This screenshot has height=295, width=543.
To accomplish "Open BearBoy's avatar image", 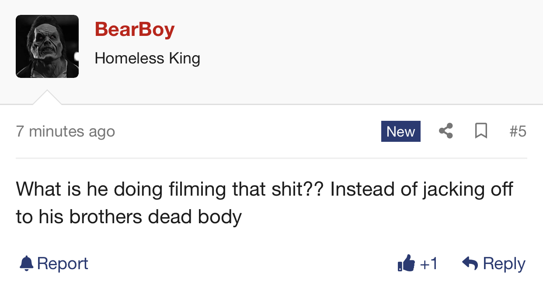I will coord(47,46).
